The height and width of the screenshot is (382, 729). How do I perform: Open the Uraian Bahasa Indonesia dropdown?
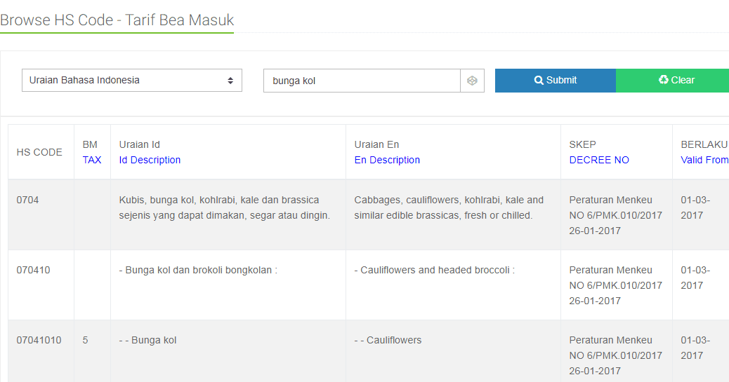coord(132,81)
